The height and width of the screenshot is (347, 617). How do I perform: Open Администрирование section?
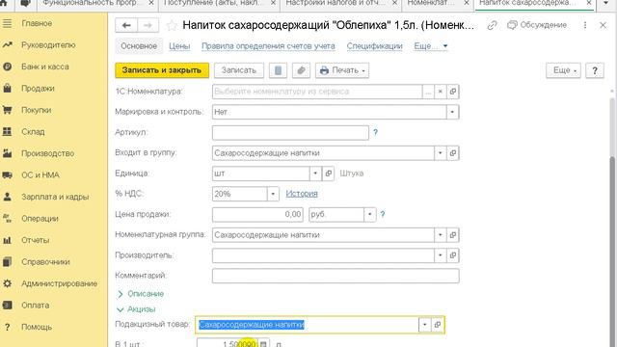[x=59, y=283]
